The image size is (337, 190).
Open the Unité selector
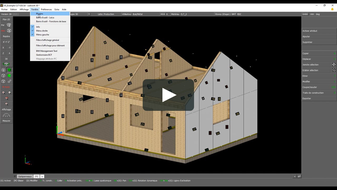305,14
